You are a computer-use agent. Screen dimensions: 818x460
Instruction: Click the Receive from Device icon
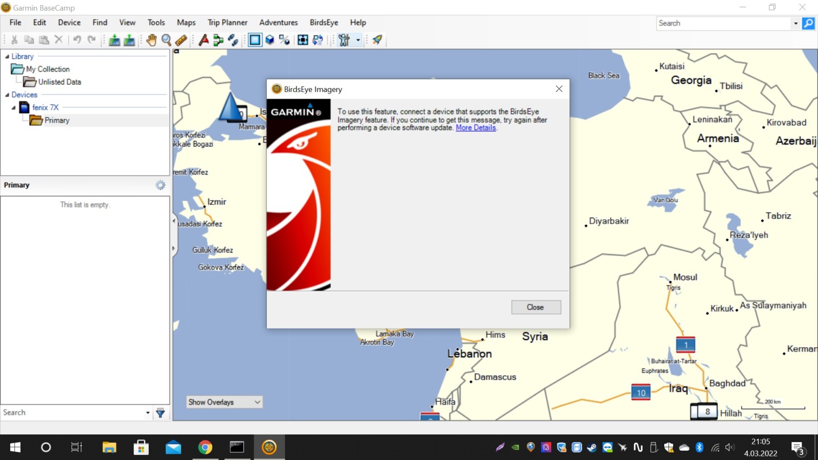point(129,40)
